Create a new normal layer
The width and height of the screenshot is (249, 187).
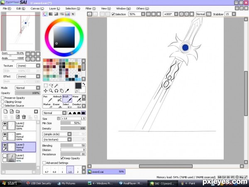point(5,111)
